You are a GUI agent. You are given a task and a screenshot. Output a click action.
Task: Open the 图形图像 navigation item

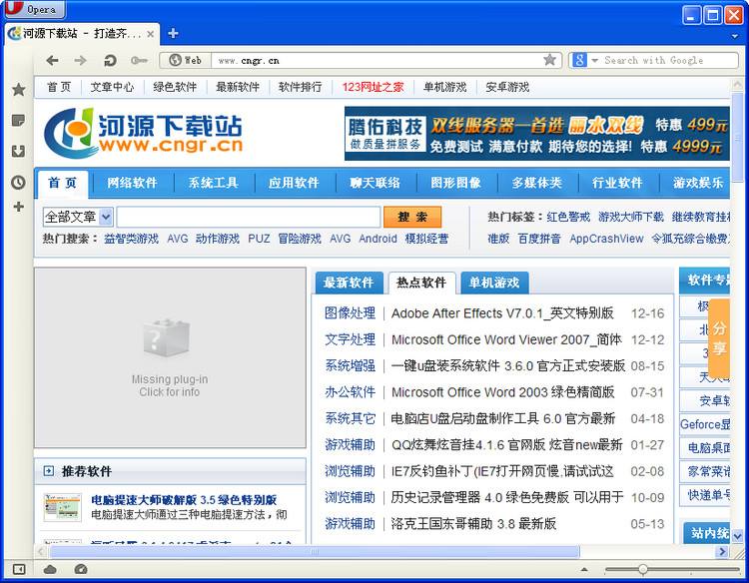(x=455, y=183)
